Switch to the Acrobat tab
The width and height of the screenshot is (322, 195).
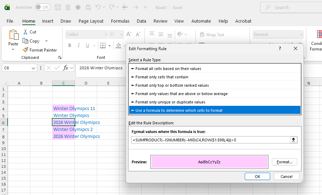243,21
